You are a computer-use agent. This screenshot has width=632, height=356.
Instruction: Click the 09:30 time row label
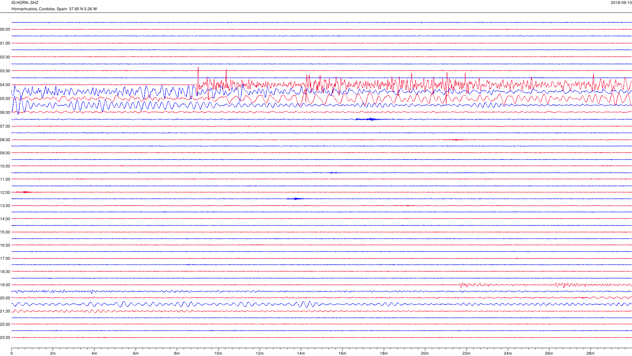click(5, 153)
